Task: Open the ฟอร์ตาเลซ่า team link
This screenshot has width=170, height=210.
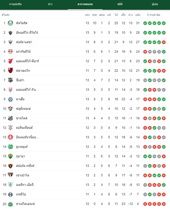Action: point(24,42)
